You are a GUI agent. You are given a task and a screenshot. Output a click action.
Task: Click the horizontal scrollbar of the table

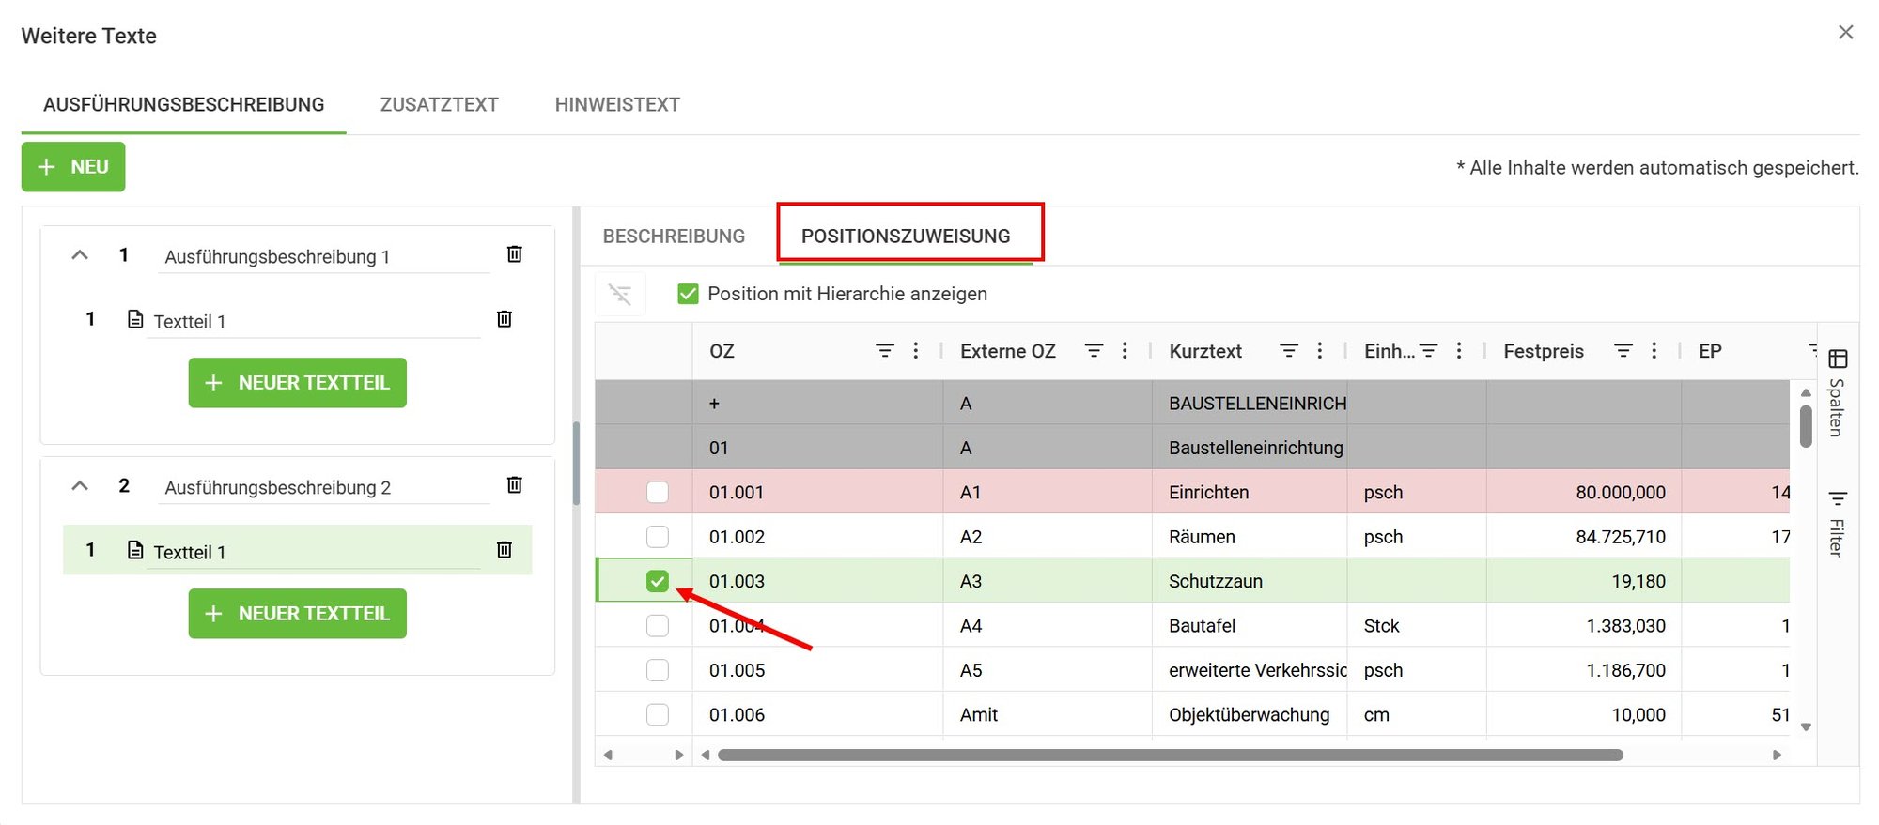click(1170, 755)
